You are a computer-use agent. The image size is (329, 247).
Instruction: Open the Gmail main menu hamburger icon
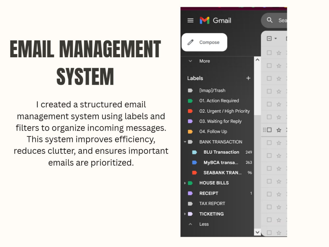tap(190, 20)
